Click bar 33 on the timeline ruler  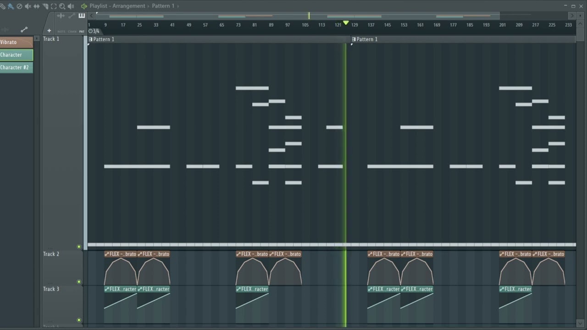point(156,25)
